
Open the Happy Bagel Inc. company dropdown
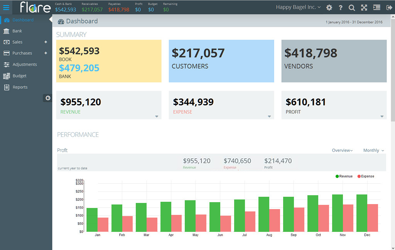coord(298,7)
